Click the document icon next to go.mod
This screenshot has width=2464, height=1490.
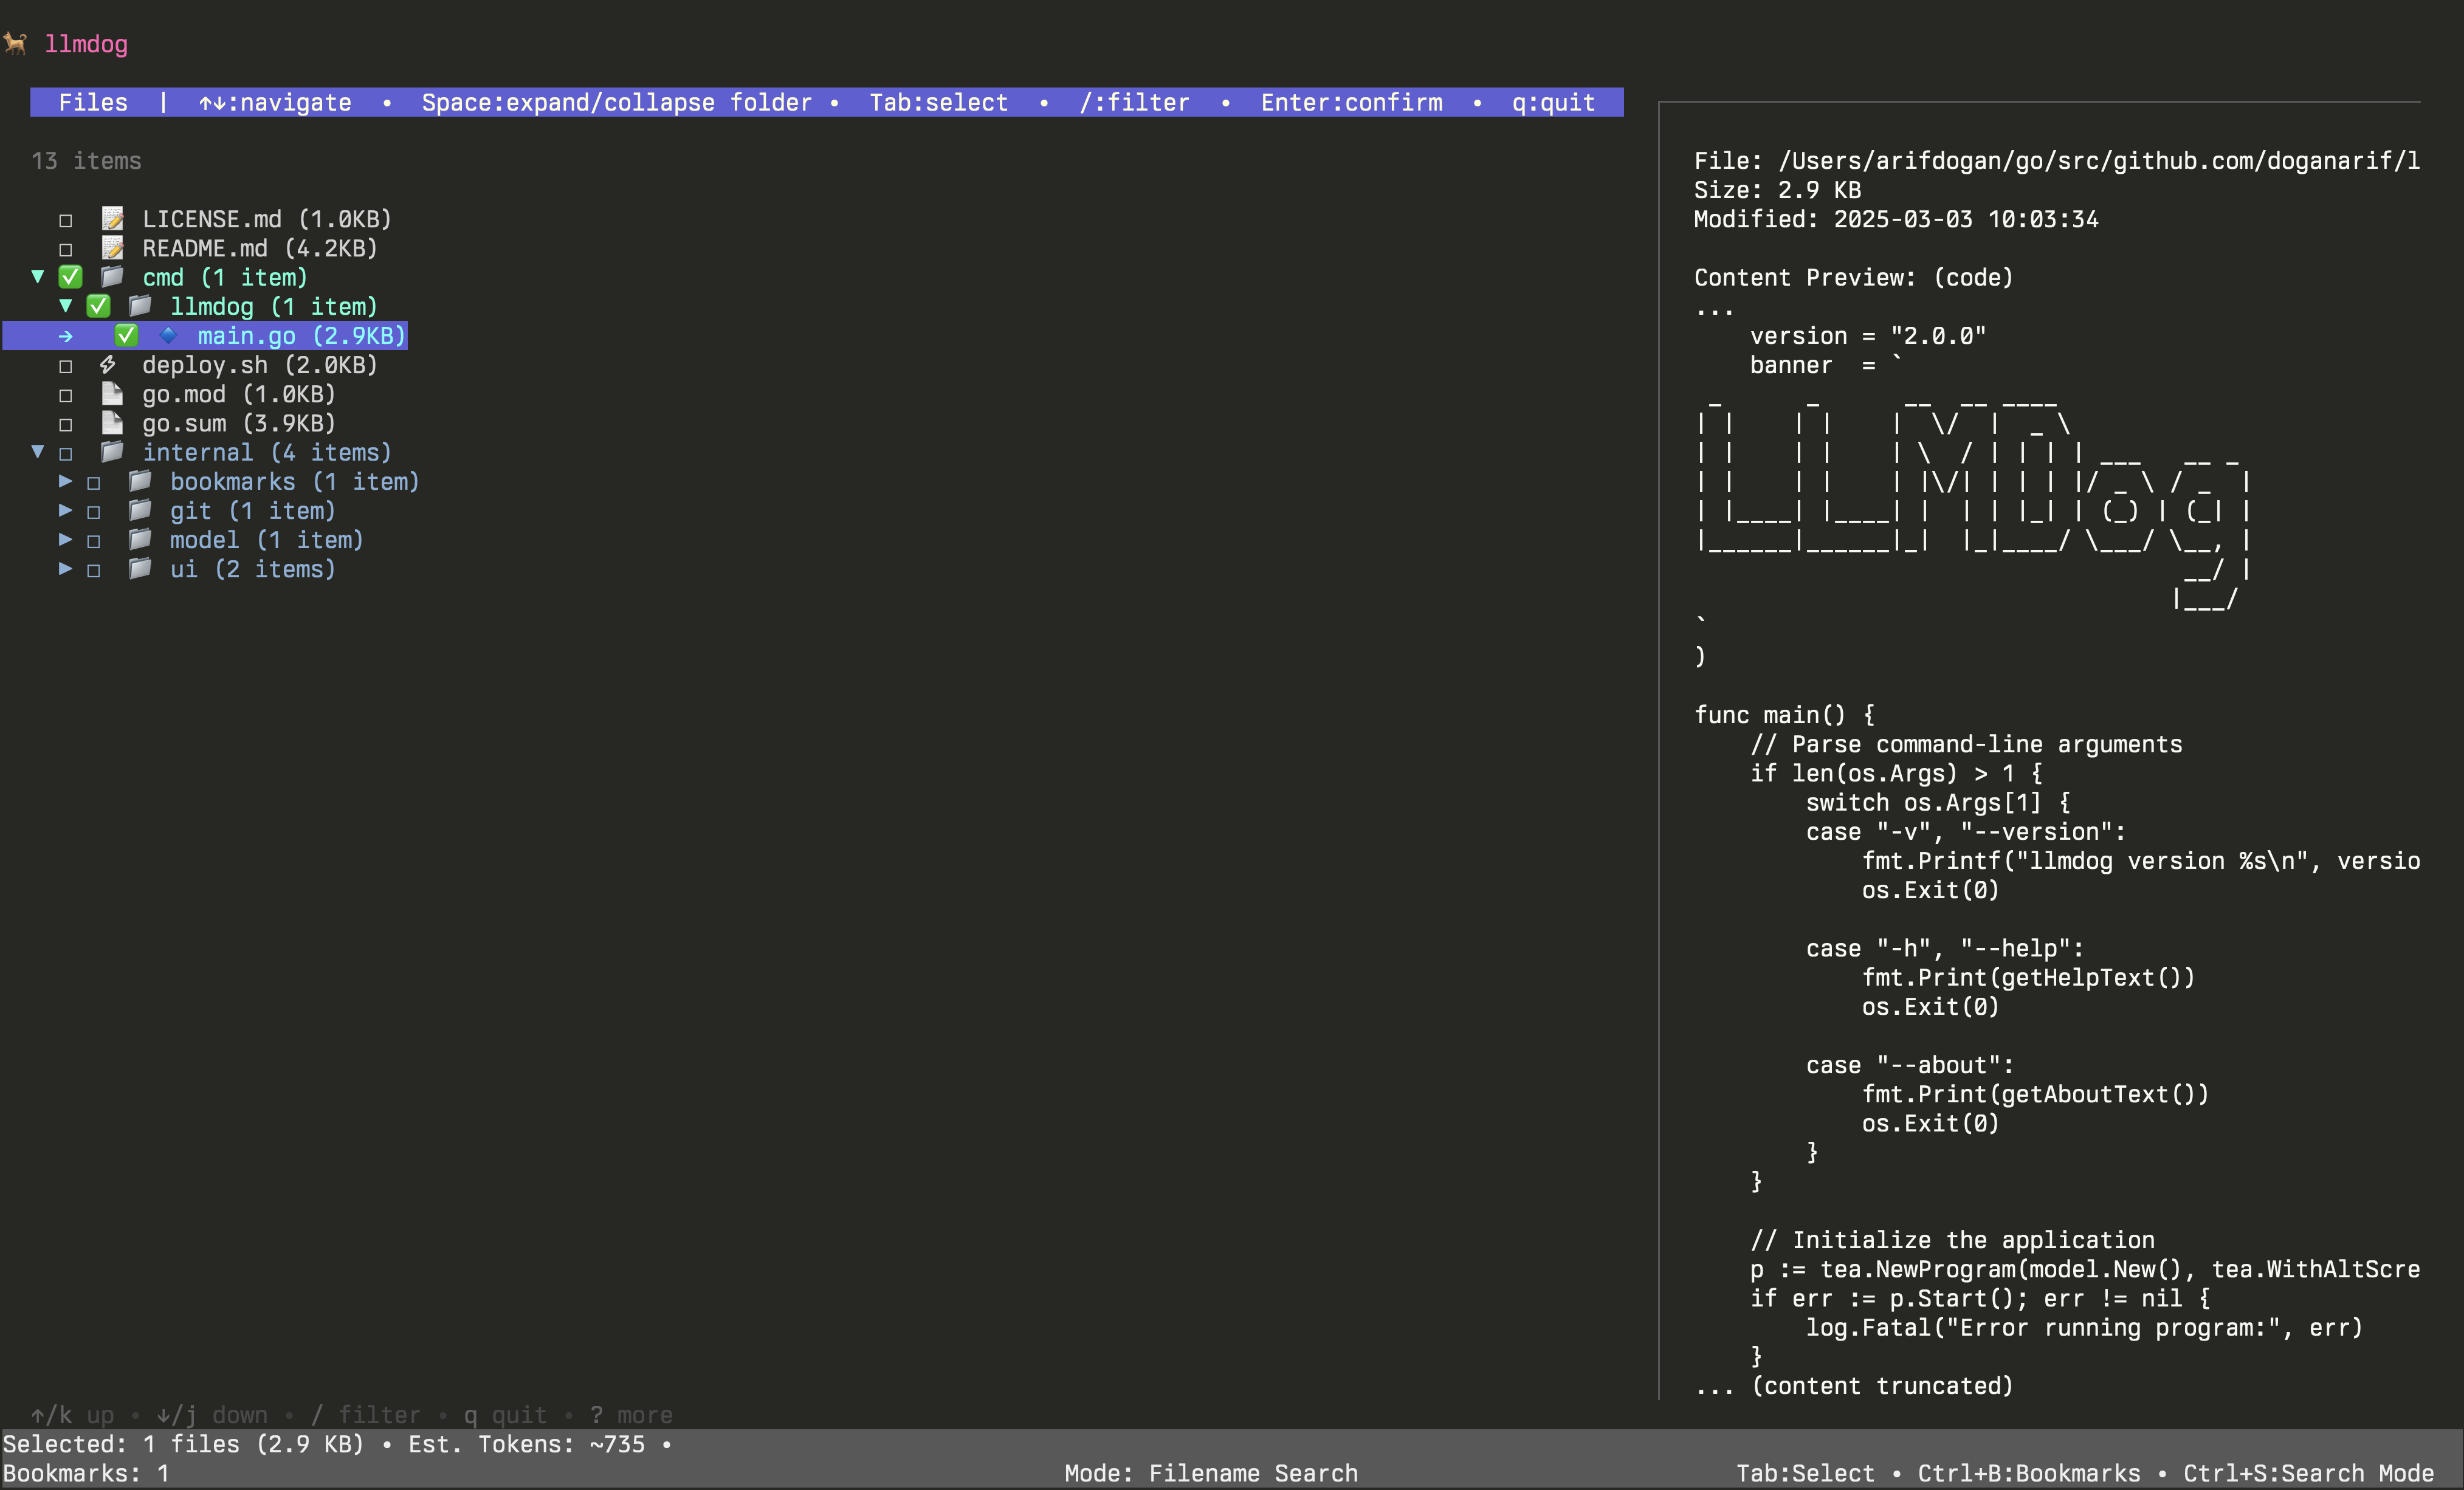pos(113,394)
